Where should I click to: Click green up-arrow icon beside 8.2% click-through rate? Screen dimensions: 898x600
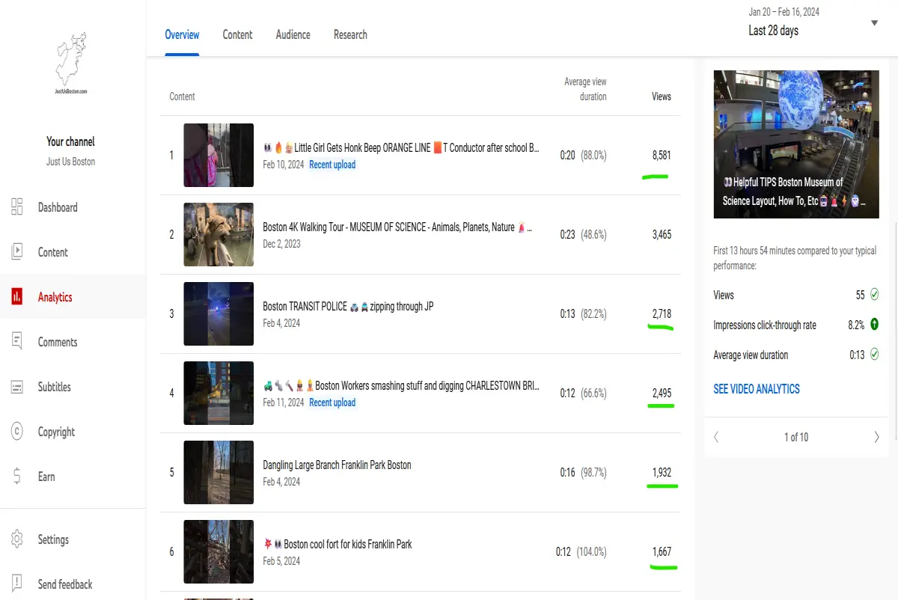tap(873, 325)
